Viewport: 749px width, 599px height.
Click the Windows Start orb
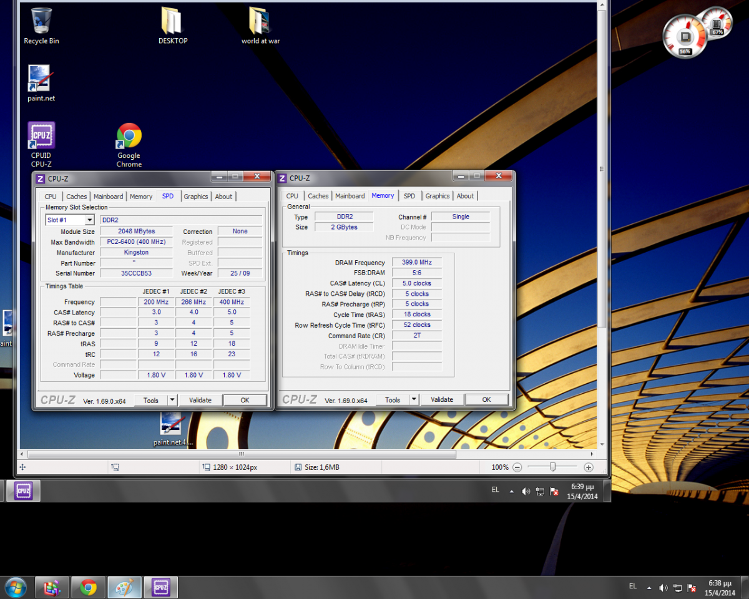click(x=15, y=587)
